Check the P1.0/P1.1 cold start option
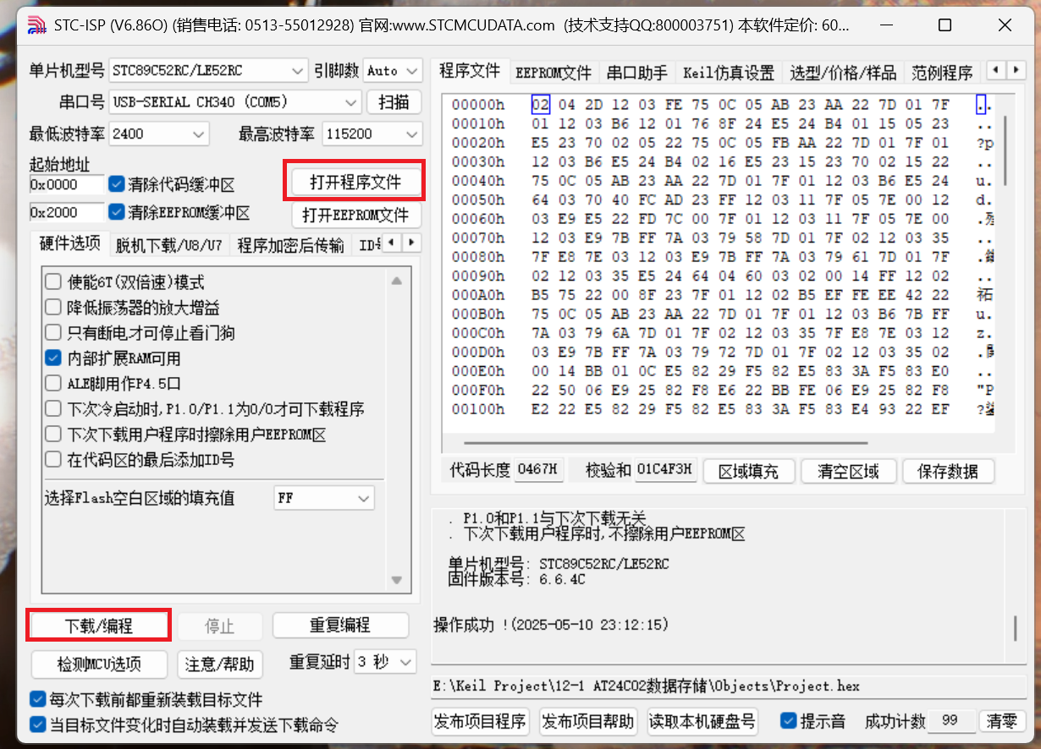 [53, 409]
